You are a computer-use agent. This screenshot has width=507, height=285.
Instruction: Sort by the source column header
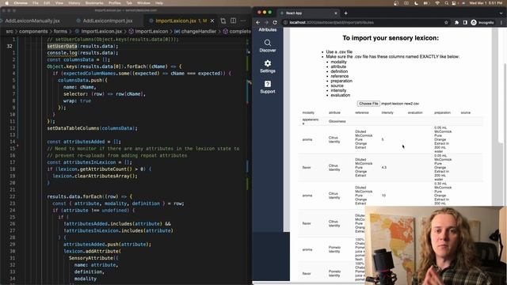point(465,112)
